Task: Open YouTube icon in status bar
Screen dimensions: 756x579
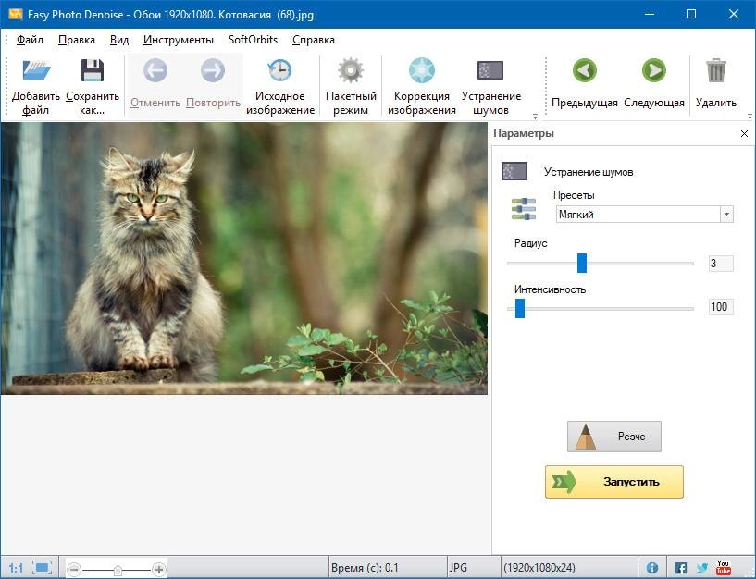Action: click(x=724, y=567)
